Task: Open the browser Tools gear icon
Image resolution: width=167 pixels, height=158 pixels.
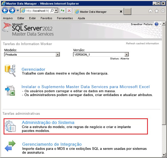Action: point(163,11)
